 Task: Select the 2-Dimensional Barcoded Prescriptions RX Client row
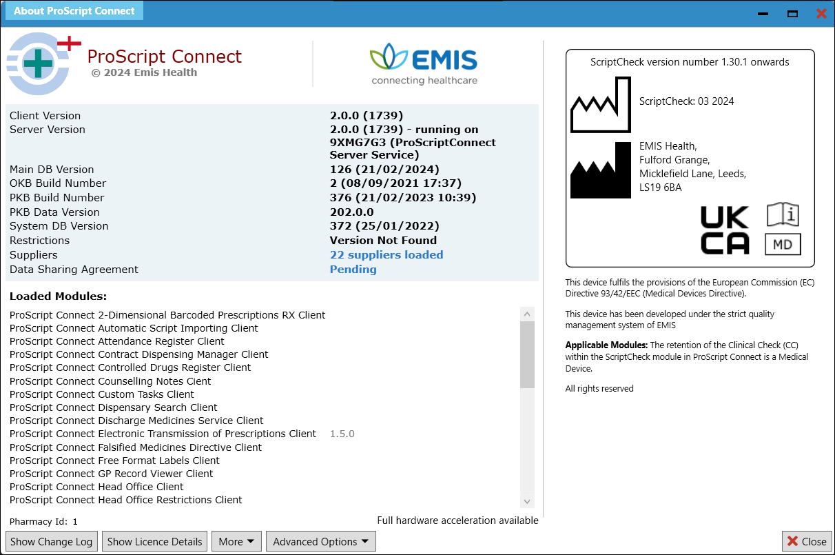(167, 315)
